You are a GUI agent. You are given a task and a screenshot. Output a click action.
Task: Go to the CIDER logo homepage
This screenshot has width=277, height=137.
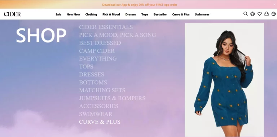click(12, 14)
